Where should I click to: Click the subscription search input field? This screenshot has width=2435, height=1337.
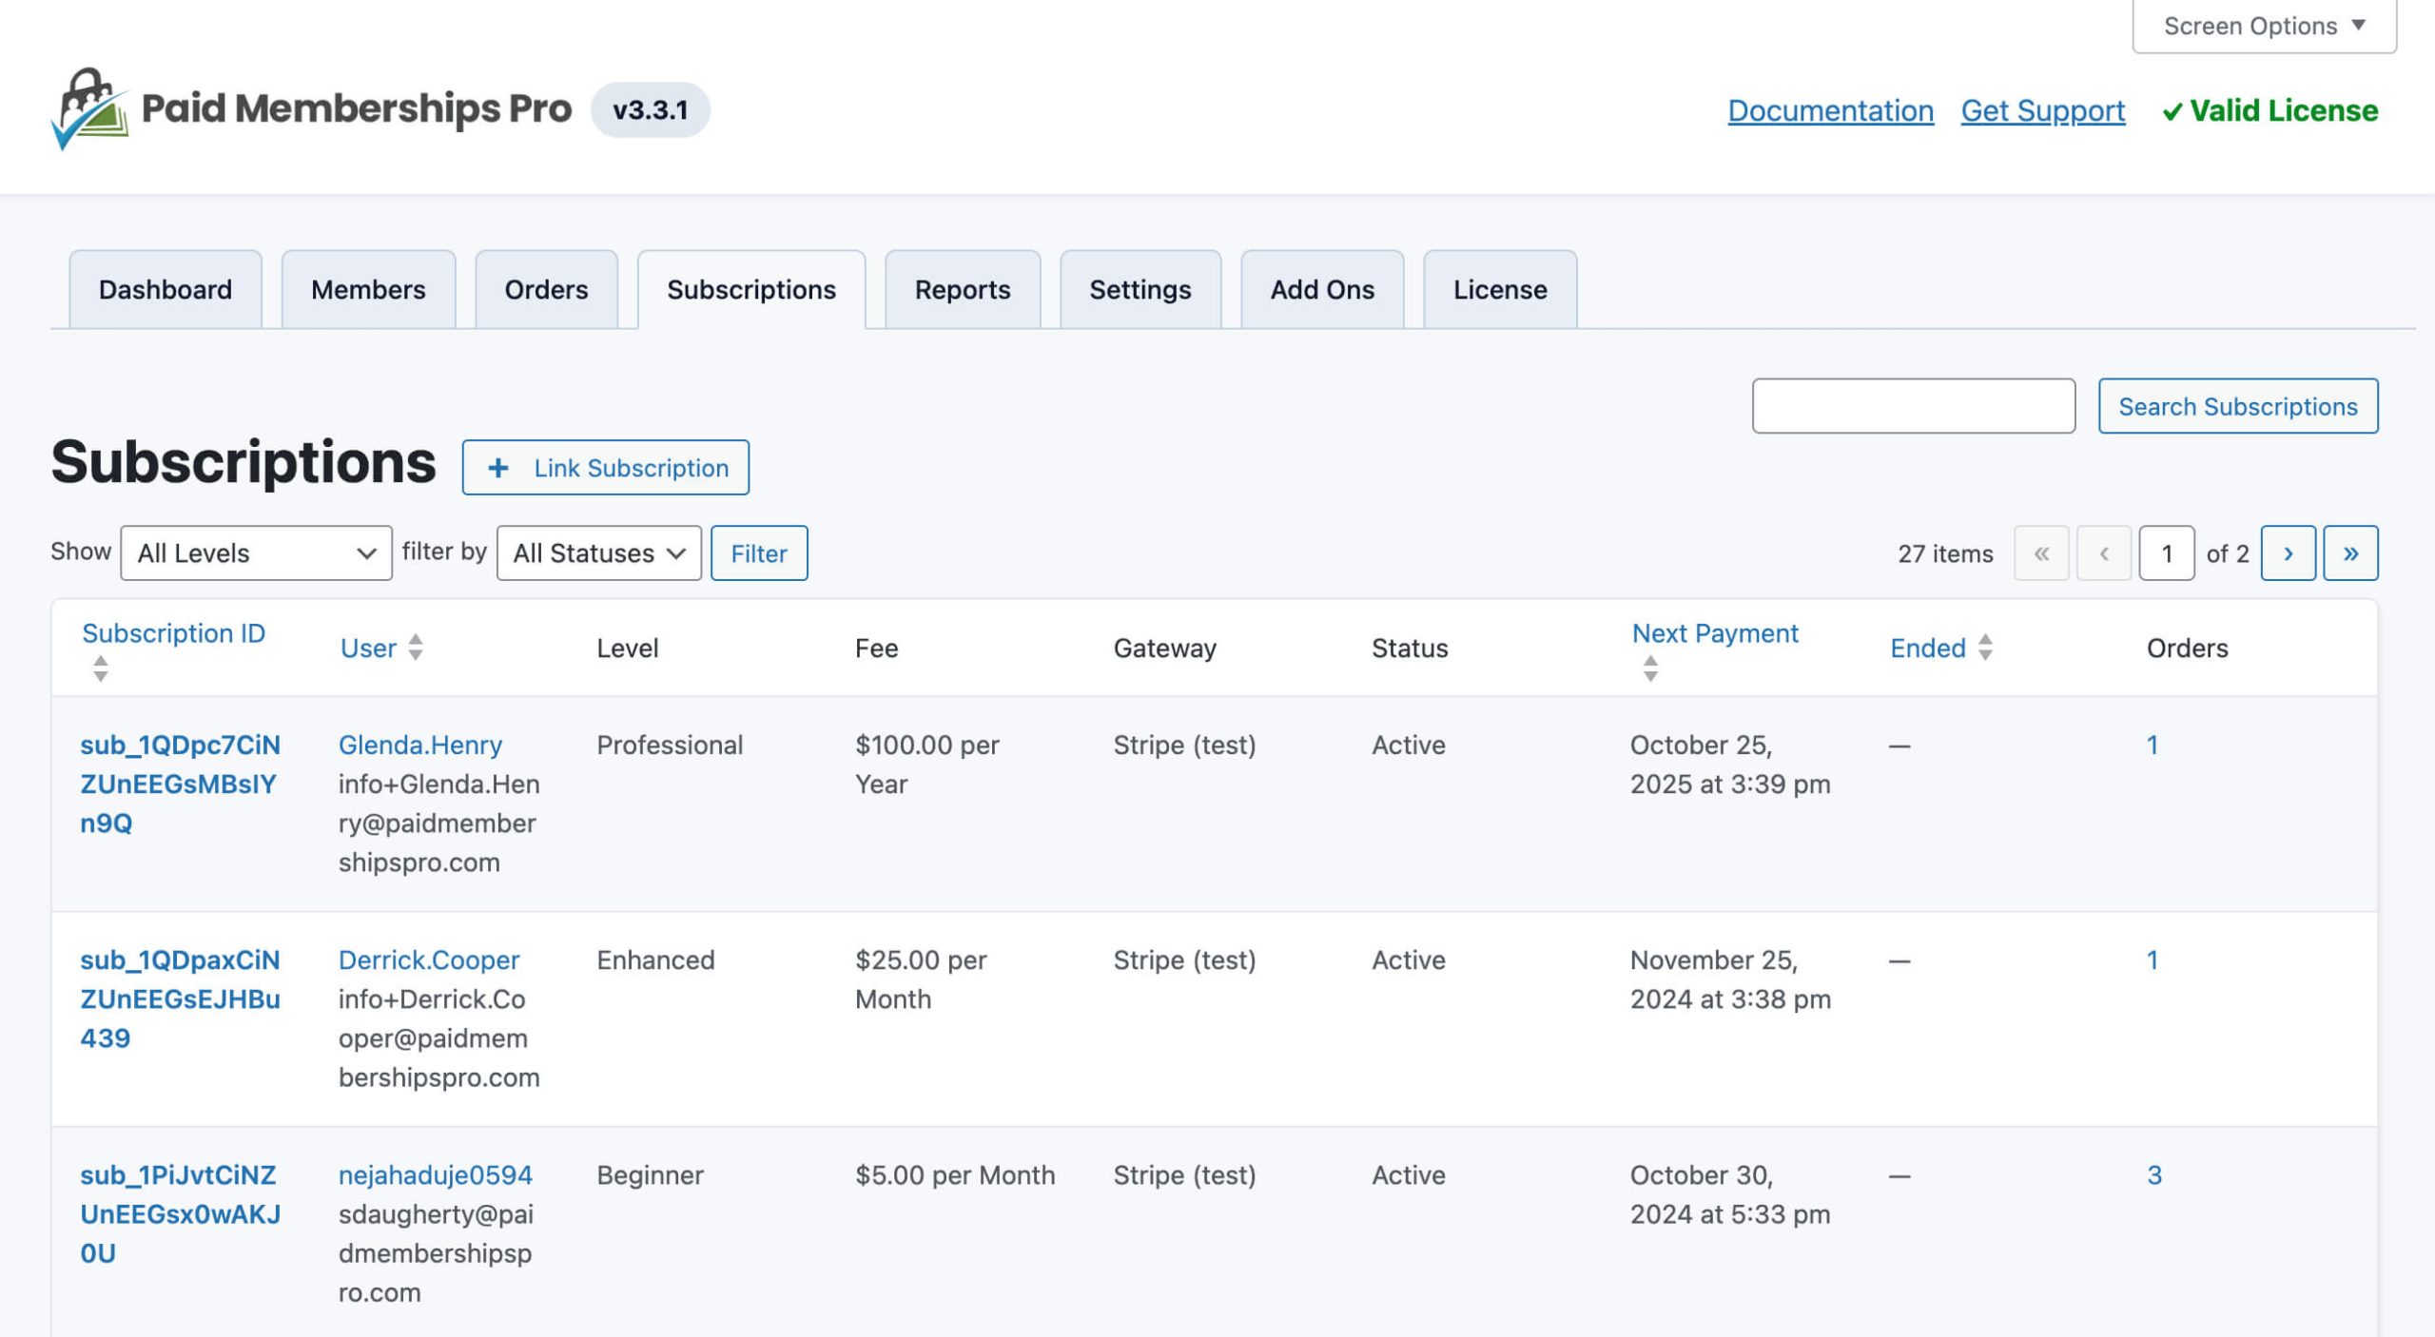1914,406
